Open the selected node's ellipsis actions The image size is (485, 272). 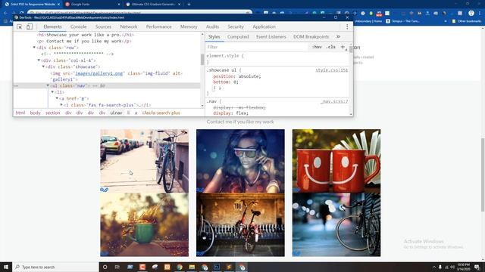click(16, 85)
